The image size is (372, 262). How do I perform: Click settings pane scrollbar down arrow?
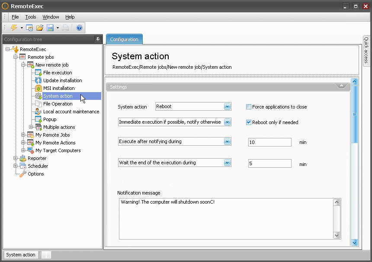pyautogui.click(x=354, y=242)
